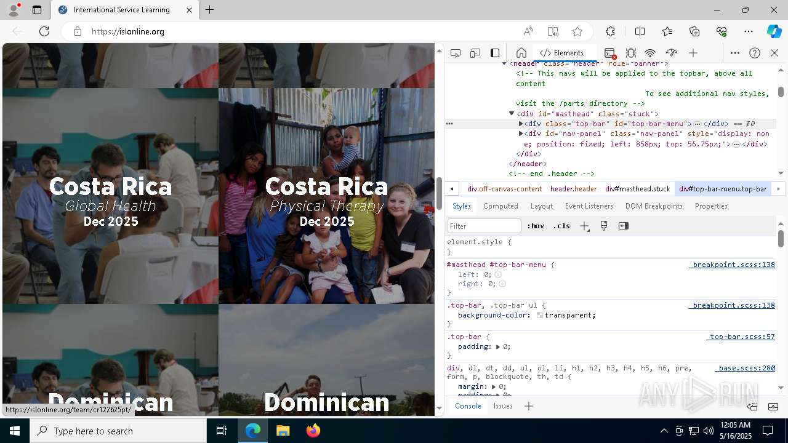This screenshot has width=788, height=443.
Task: Open the Event Listeners tab
Action: click(x=589, y=206)
